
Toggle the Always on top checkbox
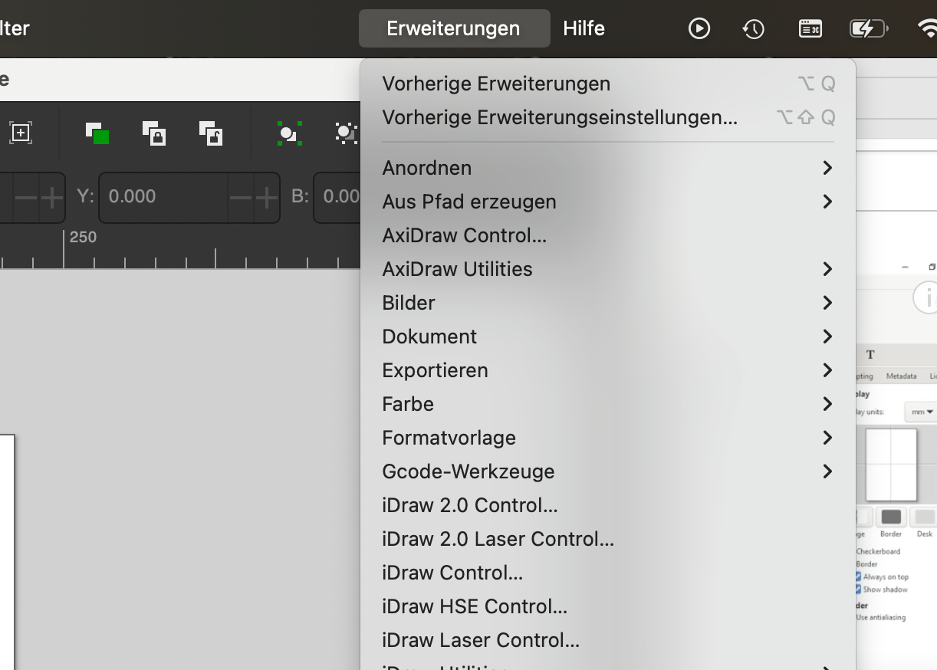pos(858,576)
